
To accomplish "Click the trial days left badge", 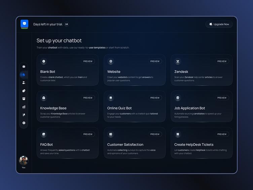I will click(67, 24).
